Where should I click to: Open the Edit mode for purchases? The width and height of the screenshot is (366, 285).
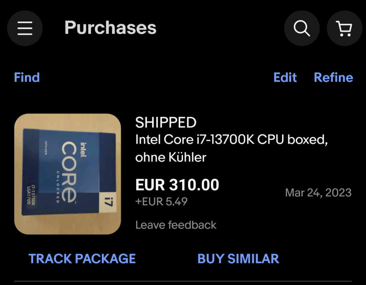coord(285,77)
